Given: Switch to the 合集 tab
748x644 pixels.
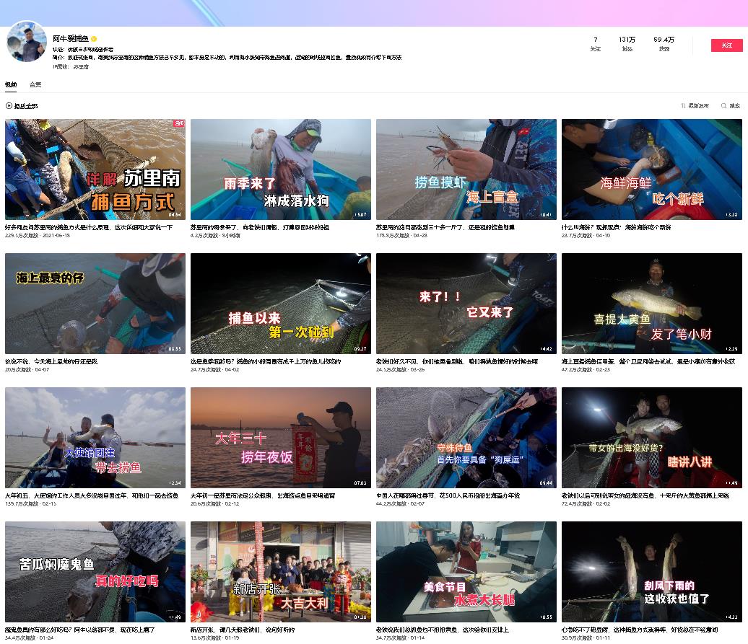Looking at the screenshot, I should pyautogui.click(x=35, y=85).
